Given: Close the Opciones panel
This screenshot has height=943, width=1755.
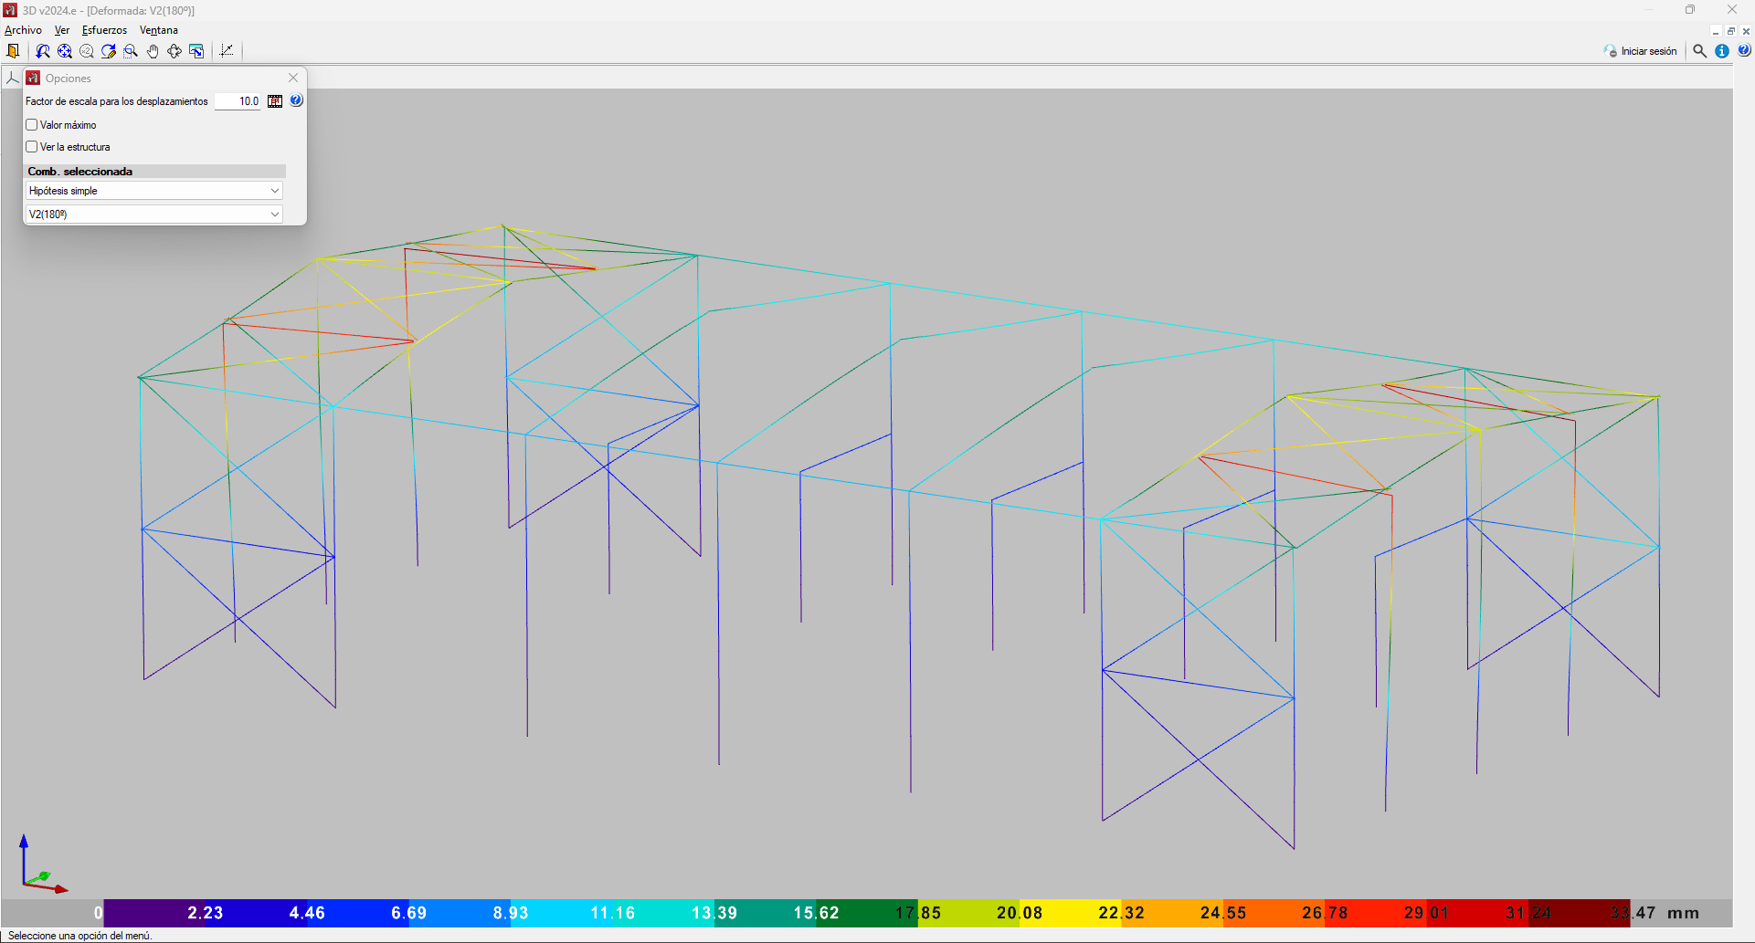Looking at the screenshot, I should click(293, 78).
